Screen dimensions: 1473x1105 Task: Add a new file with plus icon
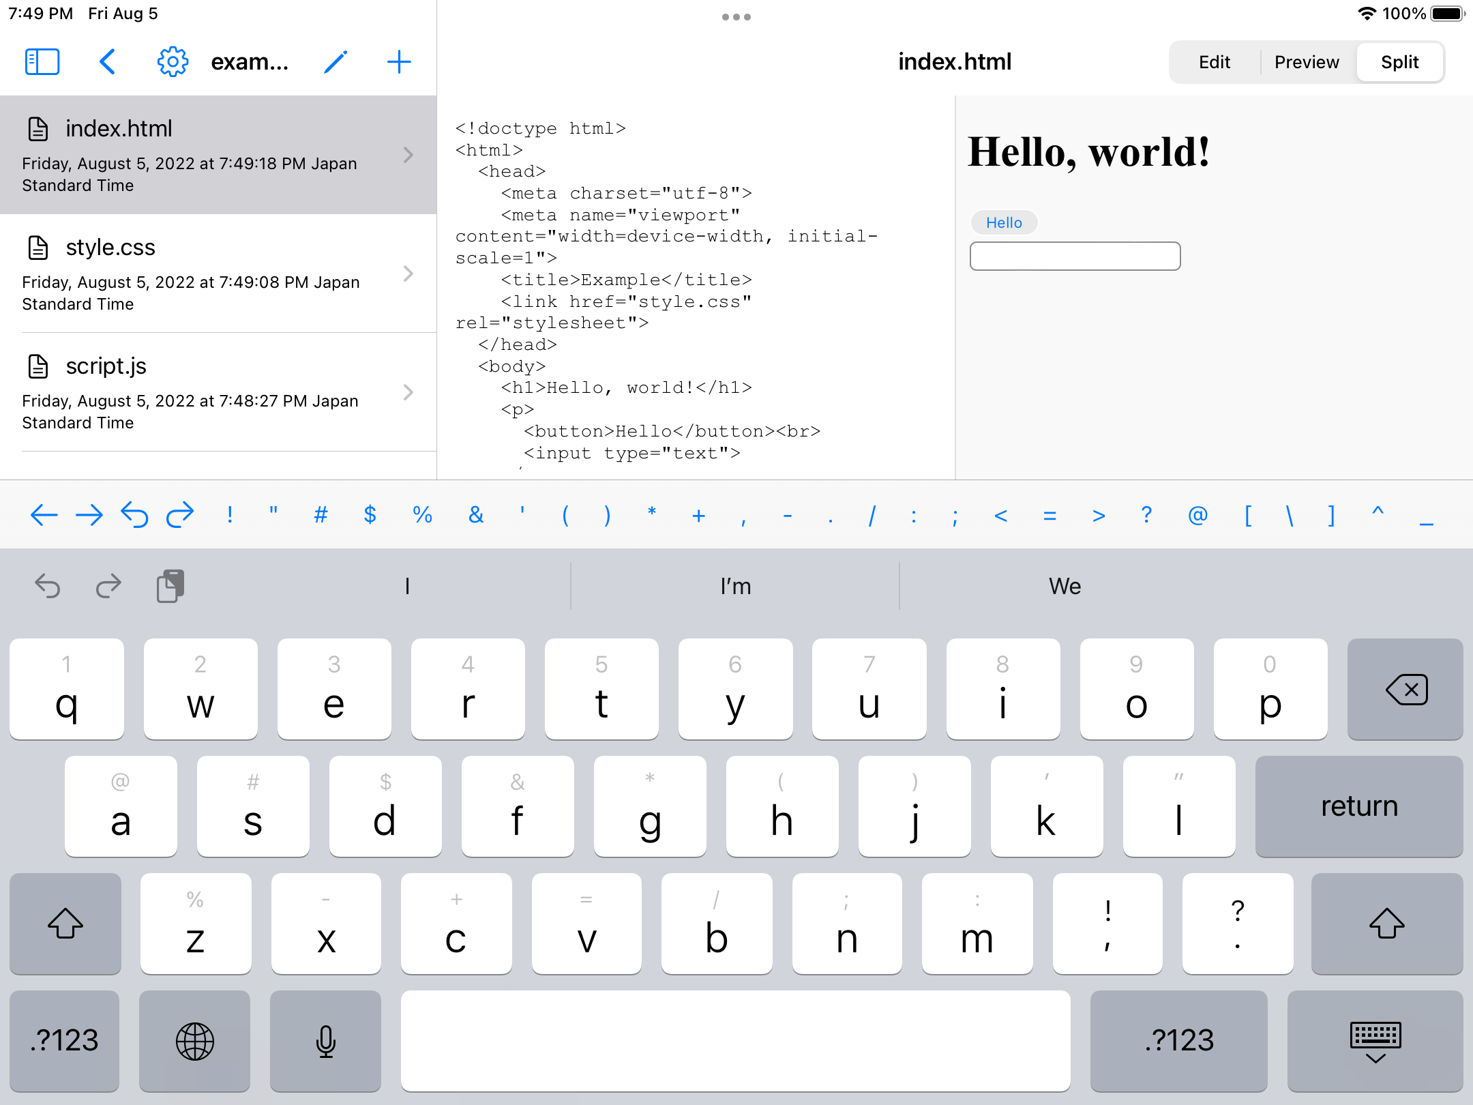[x=399, y=62]
